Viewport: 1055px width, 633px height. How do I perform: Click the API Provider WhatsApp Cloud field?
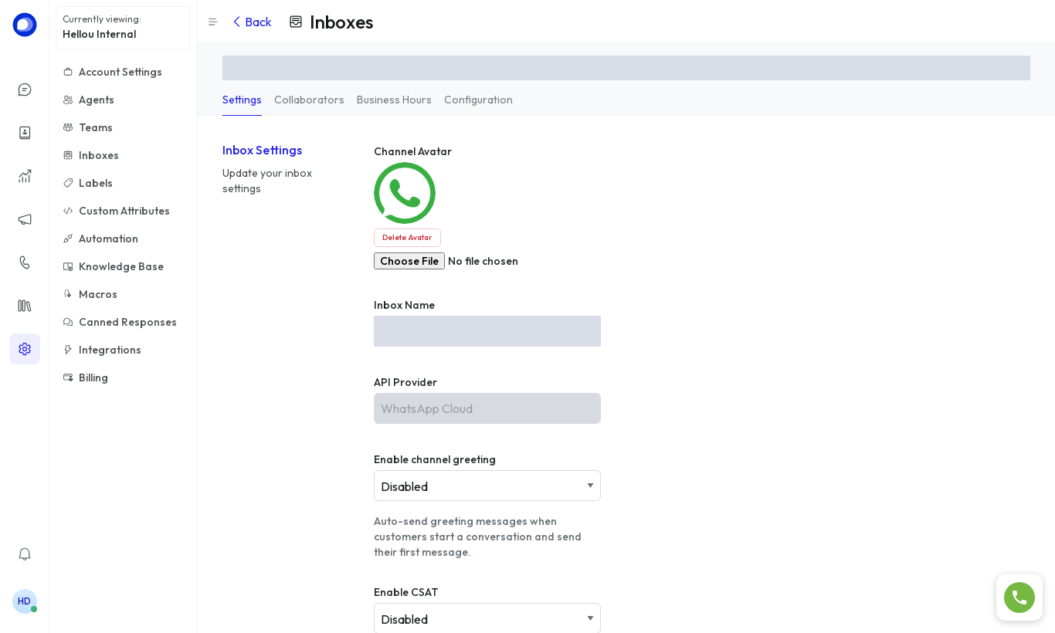487,408
